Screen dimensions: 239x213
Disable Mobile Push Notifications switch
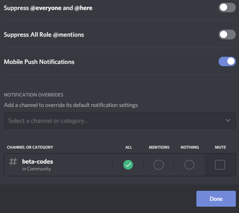(x=227, y=62)
